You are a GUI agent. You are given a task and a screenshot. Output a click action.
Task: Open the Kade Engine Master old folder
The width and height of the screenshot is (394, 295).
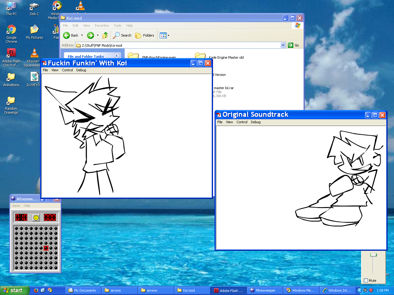(200, 57)
